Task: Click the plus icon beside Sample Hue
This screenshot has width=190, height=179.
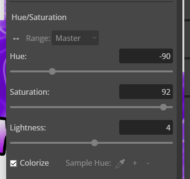Action: [x=135, y=163]
